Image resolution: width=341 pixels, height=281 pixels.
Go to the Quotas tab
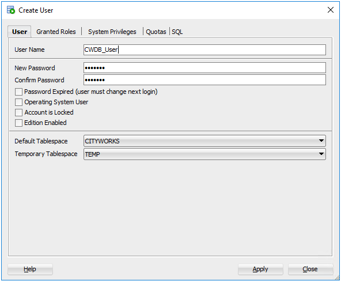[x=156, y=32]
